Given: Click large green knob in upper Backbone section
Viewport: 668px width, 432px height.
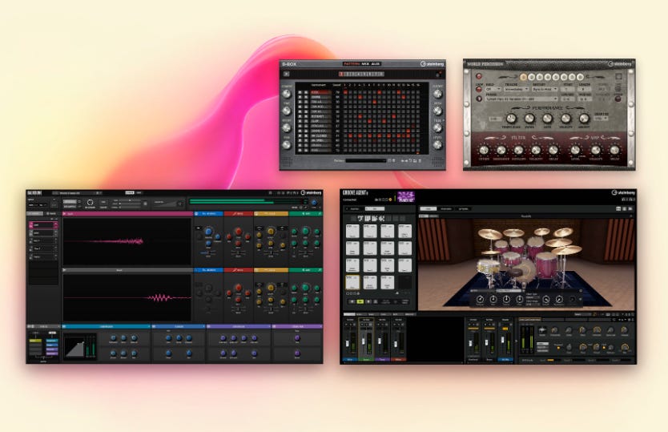Looking at the screenshot, I should (x=305, y=231).
